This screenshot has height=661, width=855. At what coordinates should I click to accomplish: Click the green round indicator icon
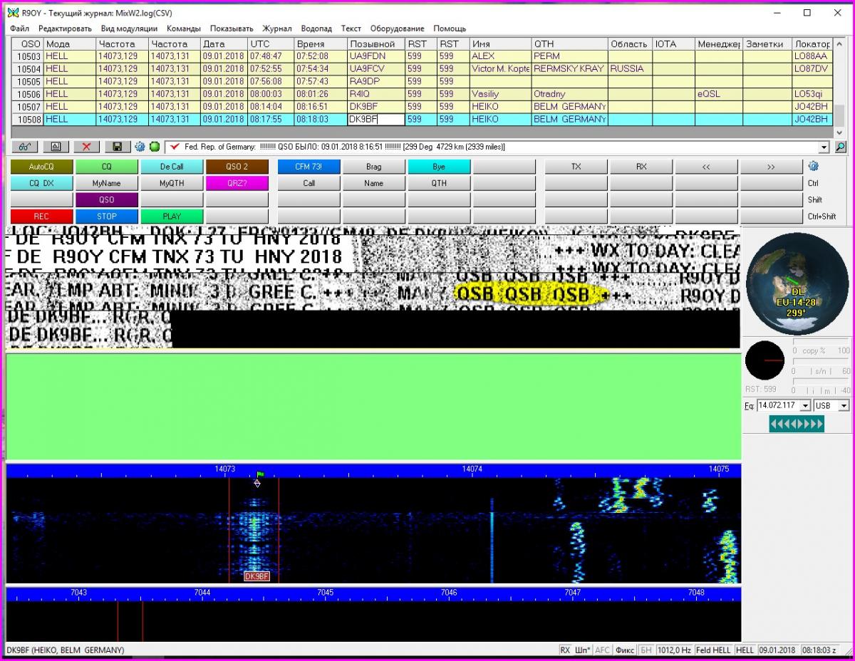click(x=154, y=147)
